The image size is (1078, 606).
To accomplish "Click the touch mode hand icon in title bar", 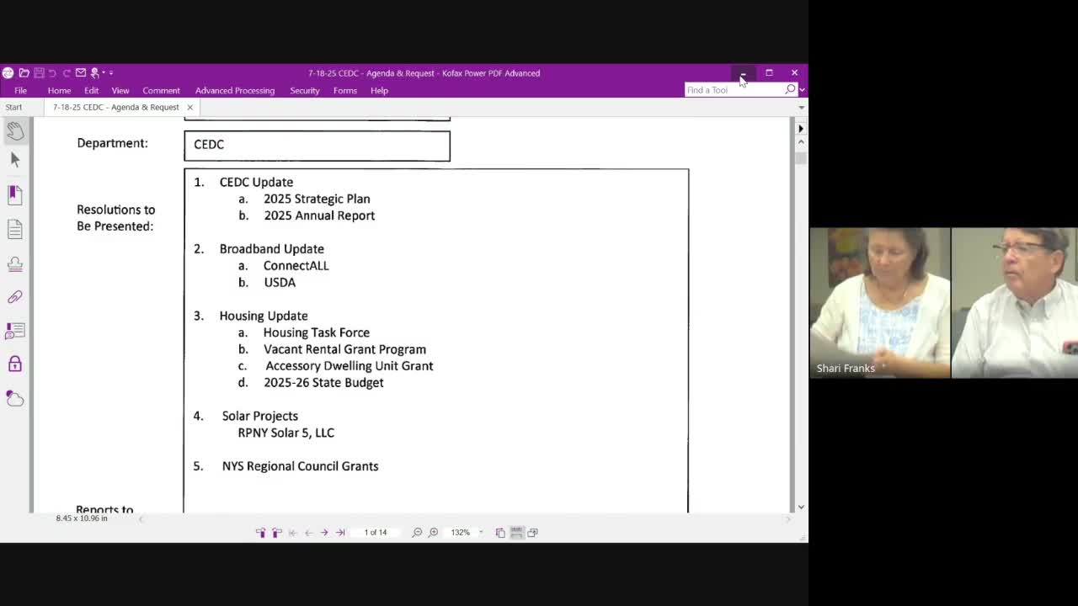I will coord(95,73).
